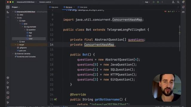This screenshot has height=107, width=191.
Task: Click the line number 14 in gutter
Action: 52,45
